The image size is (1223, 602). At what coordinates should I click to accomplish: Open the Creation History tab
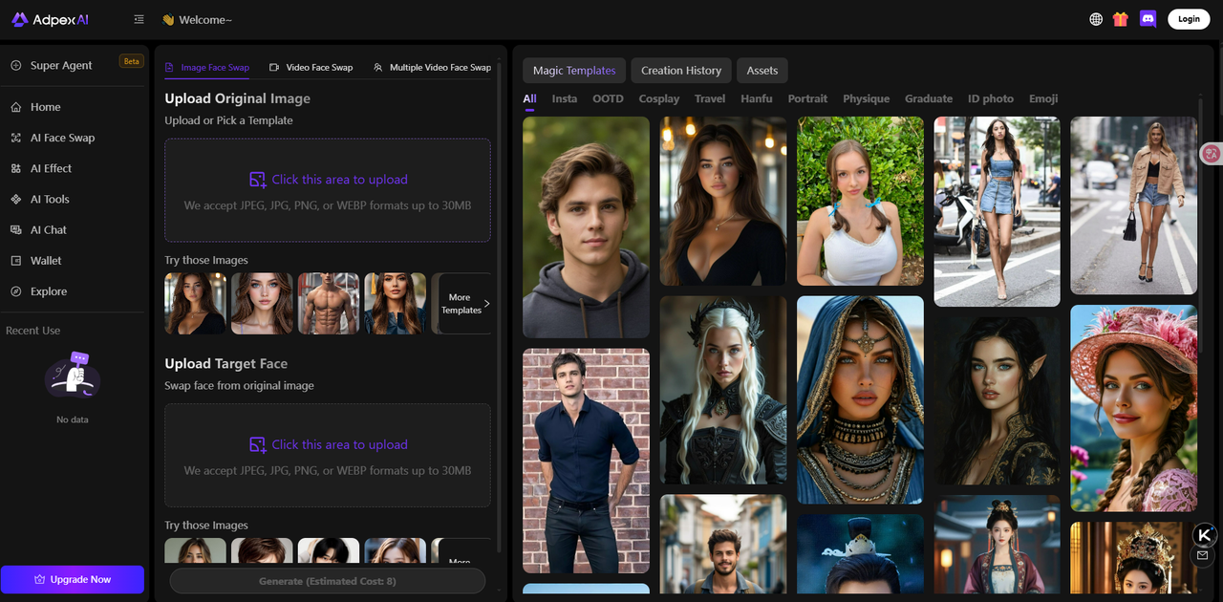pos(681,70)
